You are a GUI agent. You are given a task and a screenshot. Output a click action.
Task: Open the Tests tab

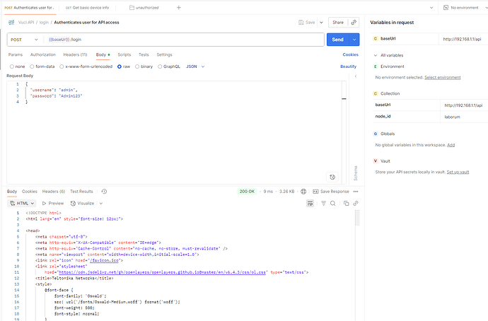pyautogui.click(x=144, y=54)
